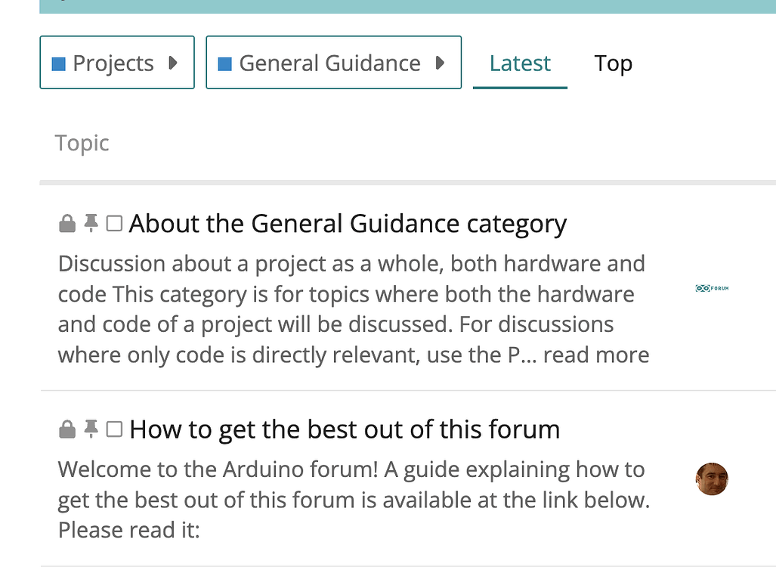Image resolution: width=776 pixels, height=567 pixels.
Task: Click the pin icon on the second topic
Action: 91,429
